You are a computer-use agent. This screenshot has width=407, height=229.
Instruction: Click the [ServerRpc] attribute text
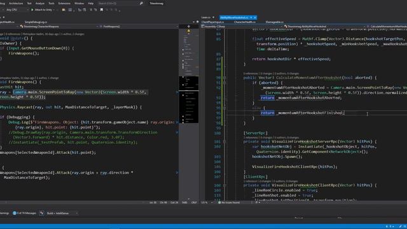(256, 133)
